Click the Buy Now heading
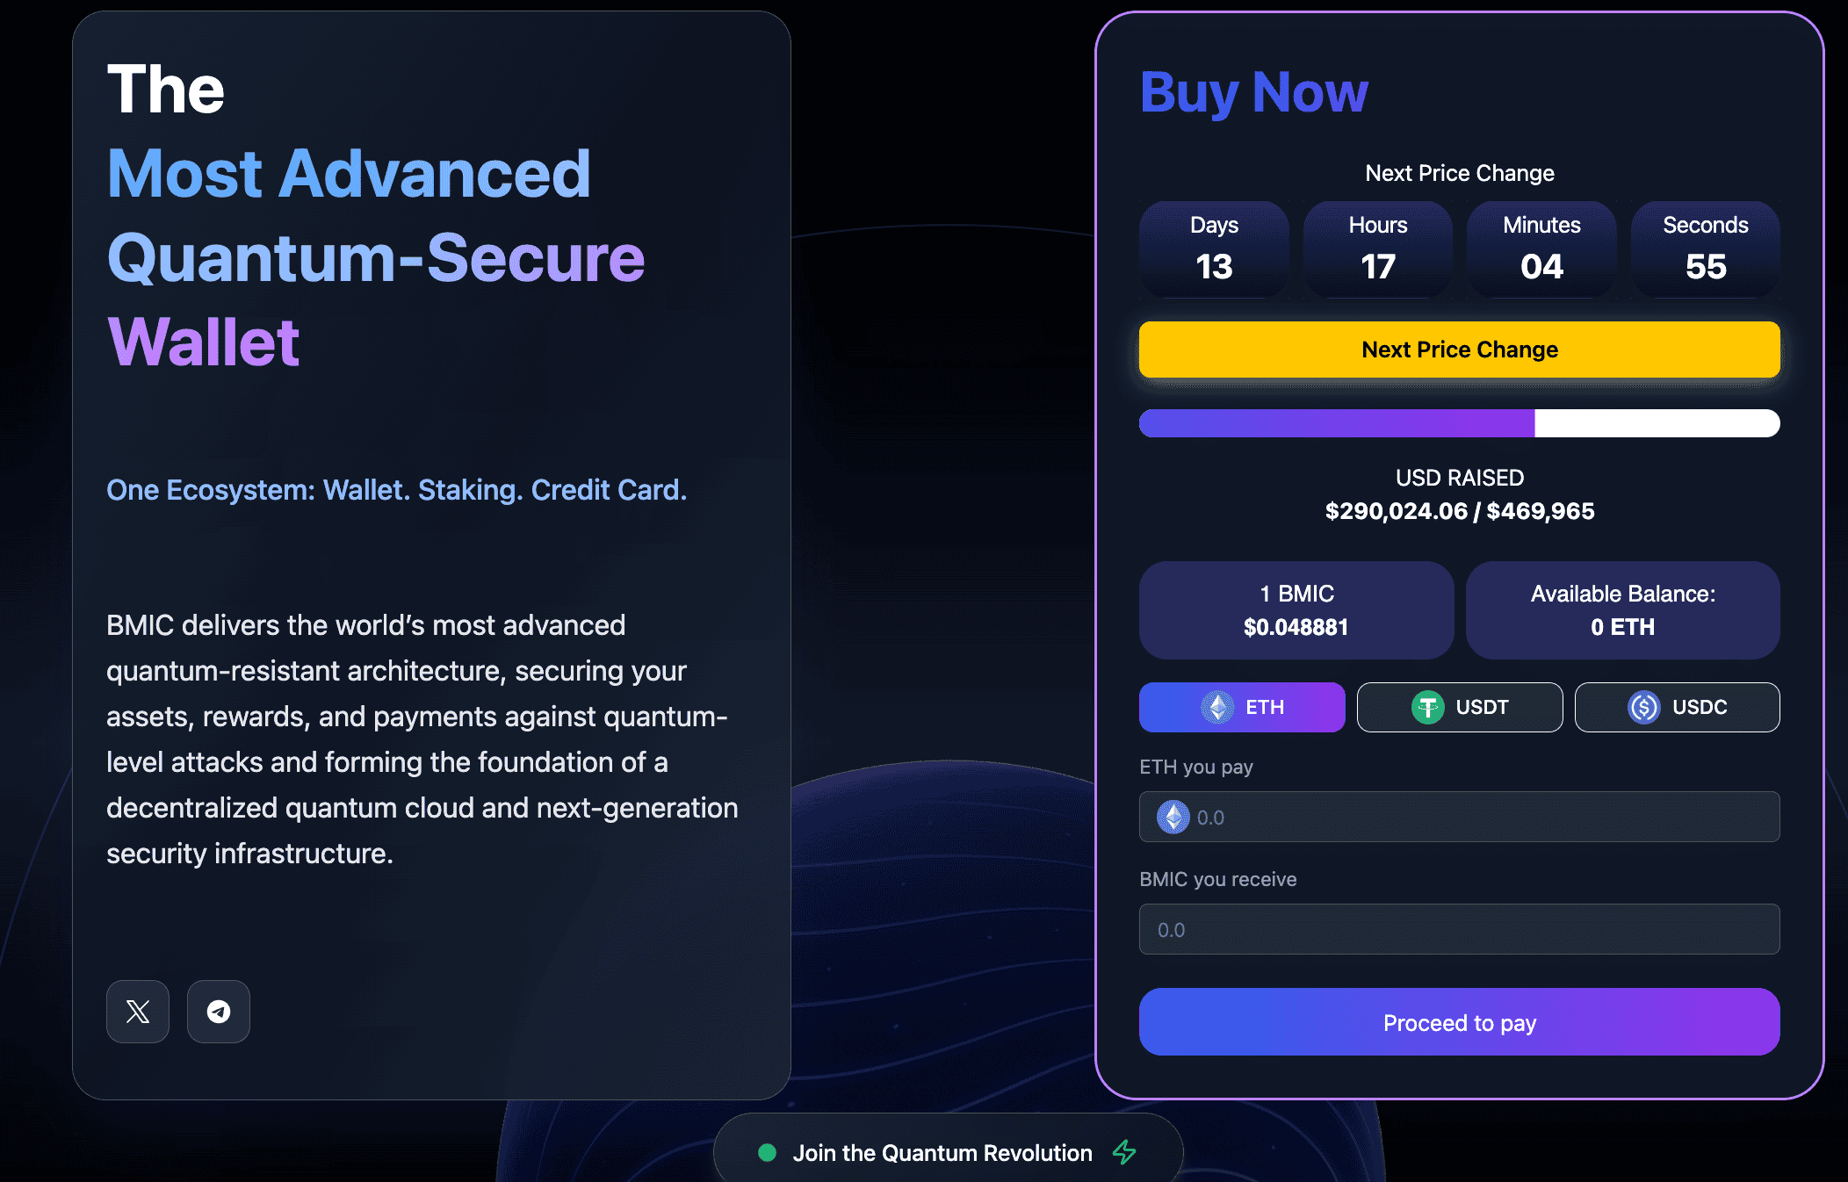 (x=1254, y=91)
